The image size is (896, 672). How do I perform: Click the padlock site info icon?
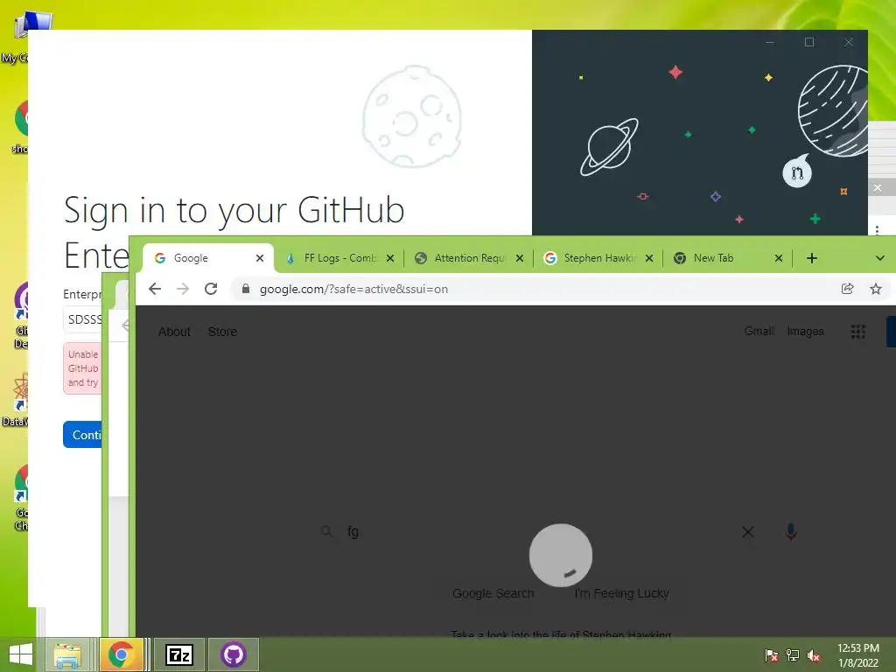pyautogui.click(x=246, y=289)
